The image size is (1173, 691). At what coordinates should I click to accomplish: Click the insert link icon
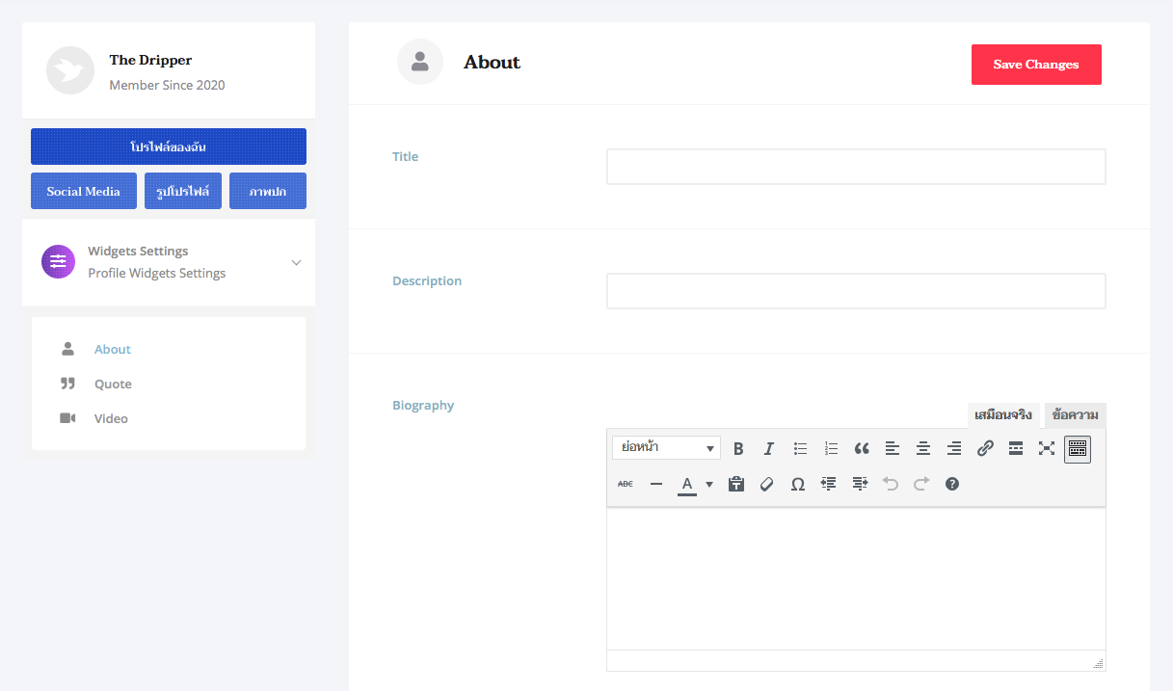point(985,448)
